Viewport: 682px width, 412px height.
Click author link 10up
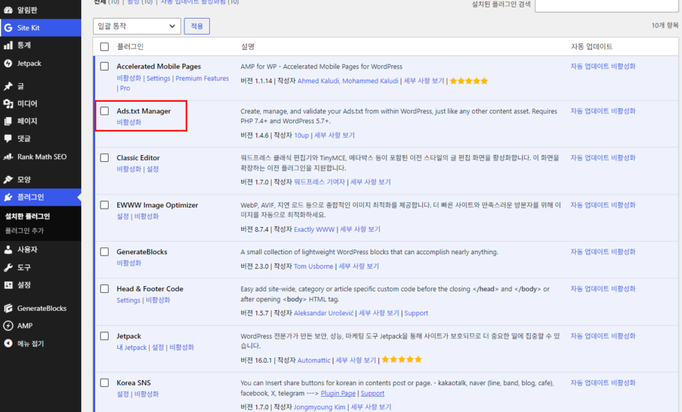pyautogui.click(x=302, y=135)
